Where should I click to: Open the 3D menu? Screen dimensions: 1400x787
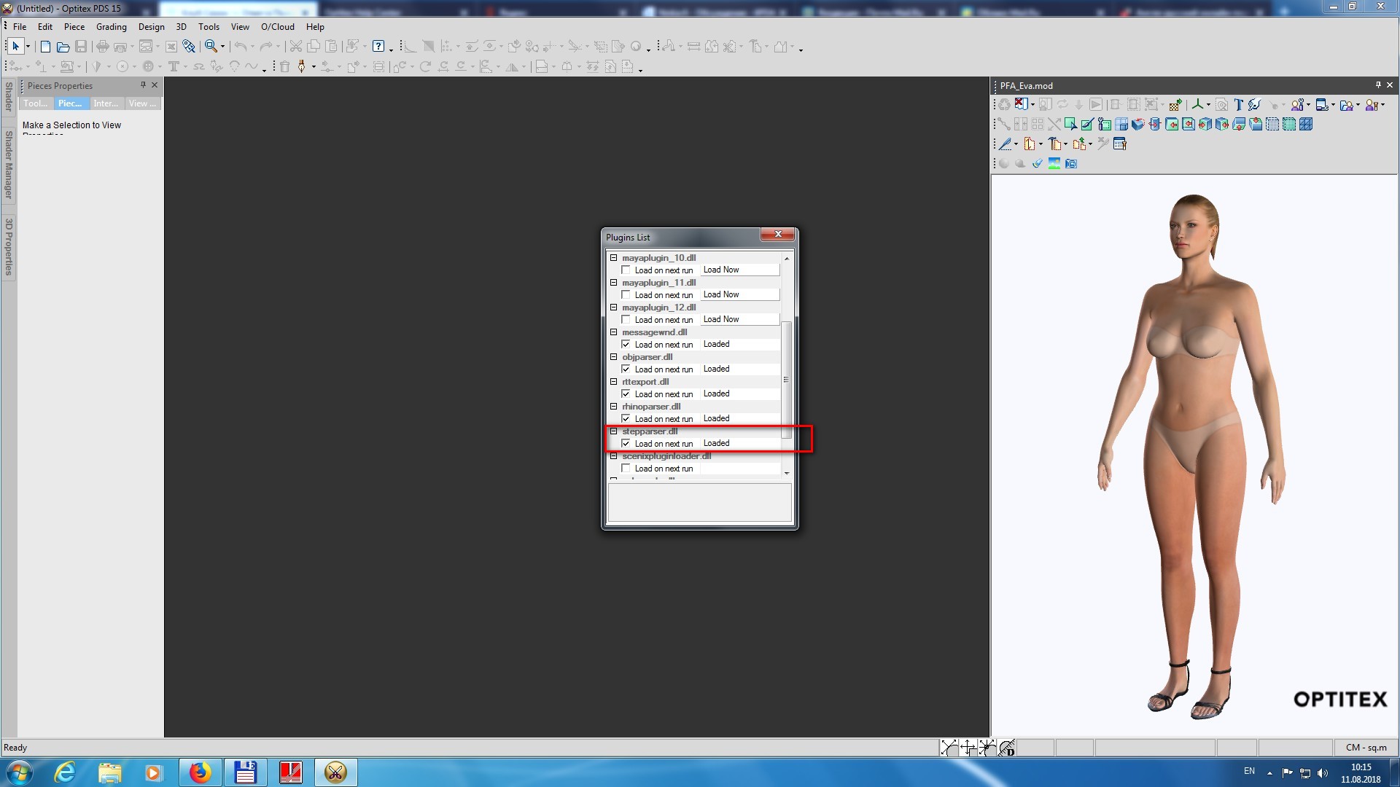tap(181, 27)
